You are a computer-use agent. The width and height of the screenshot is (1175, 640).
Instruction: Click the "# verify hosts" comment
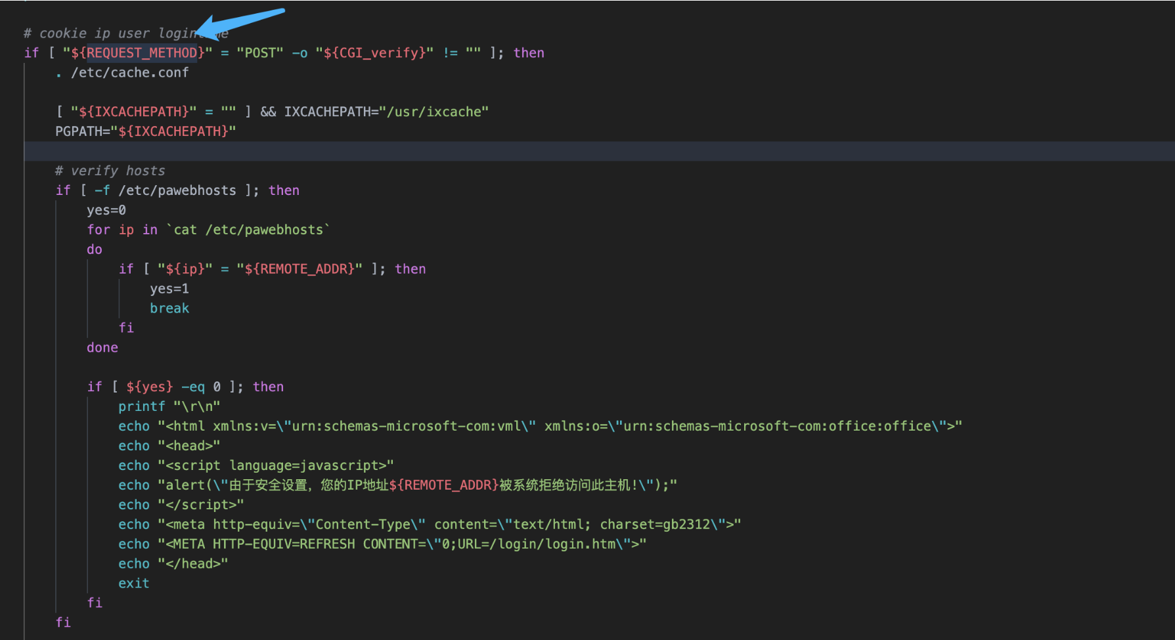(110, 171)
